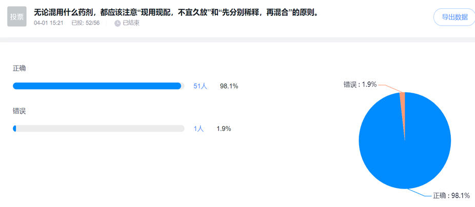Click the blue filled tip of 错误 bar
Viewport: 475px width, 207px height.
pyautogui.click(x=15, y=129)
